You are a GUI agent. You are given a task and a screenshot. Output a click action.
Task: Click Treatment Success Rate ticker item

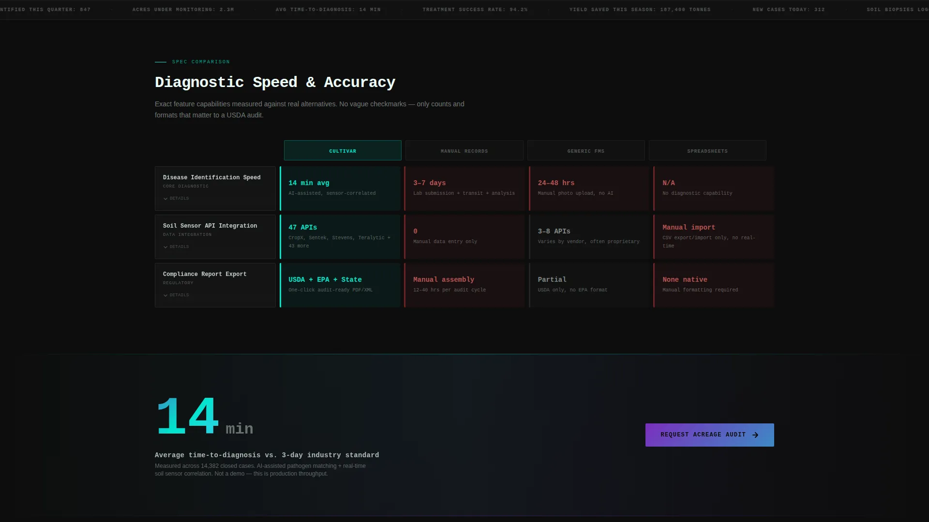[x=475, y=10]
